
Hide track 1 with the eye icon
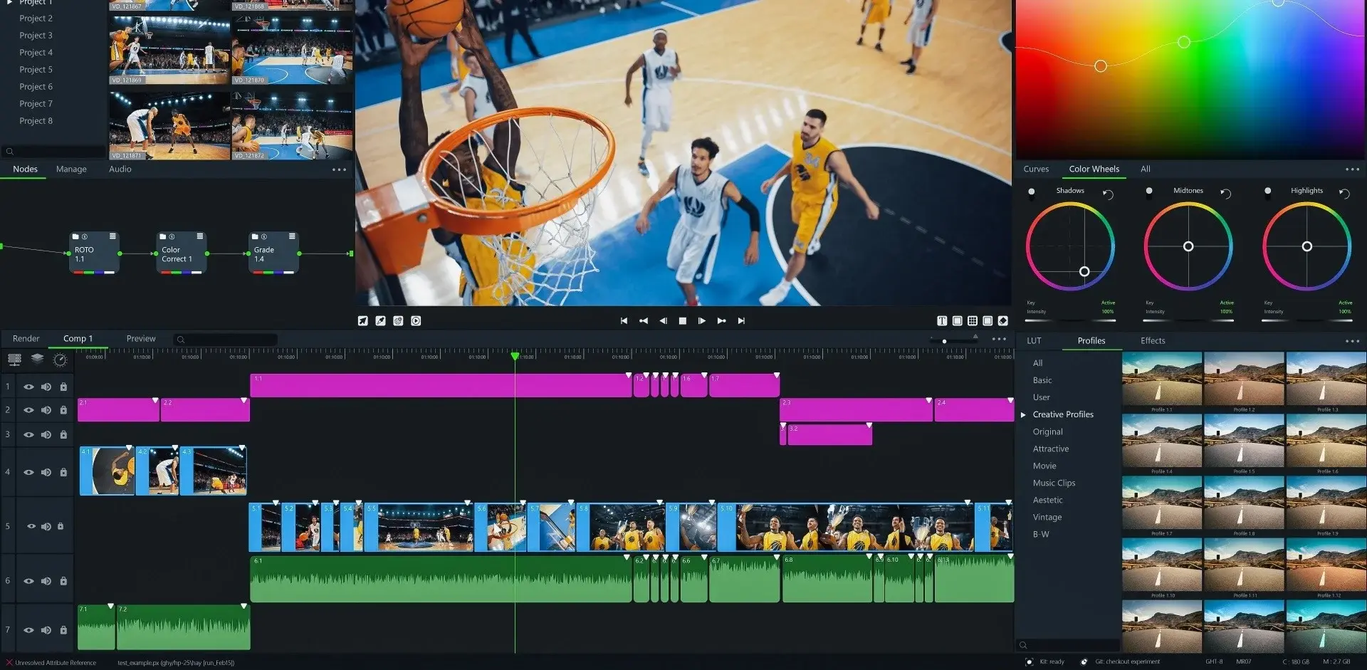coord(28,387)
